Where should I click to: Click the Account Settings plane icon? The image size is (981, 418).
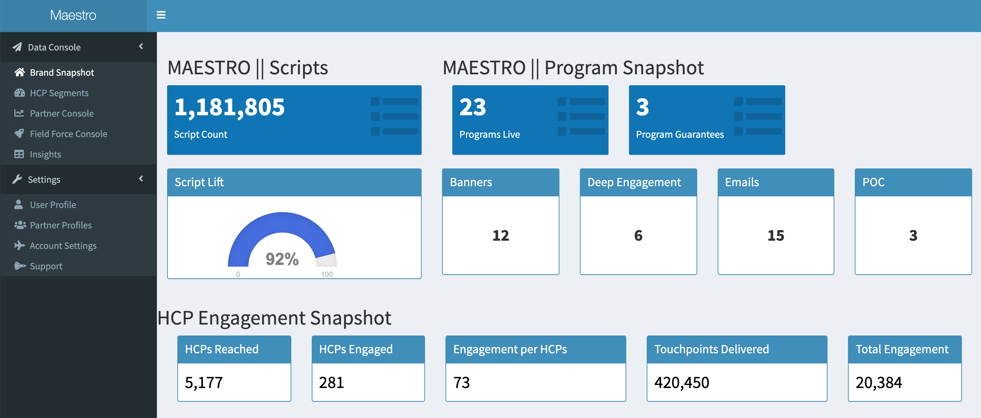pos(19,245)
